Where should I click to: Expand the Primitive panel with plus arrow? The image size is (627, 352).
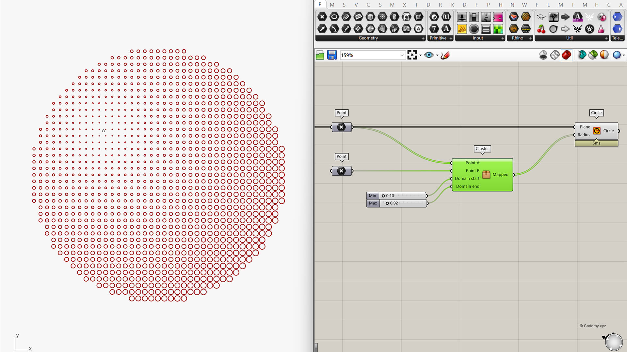click(x=451, y=38)
